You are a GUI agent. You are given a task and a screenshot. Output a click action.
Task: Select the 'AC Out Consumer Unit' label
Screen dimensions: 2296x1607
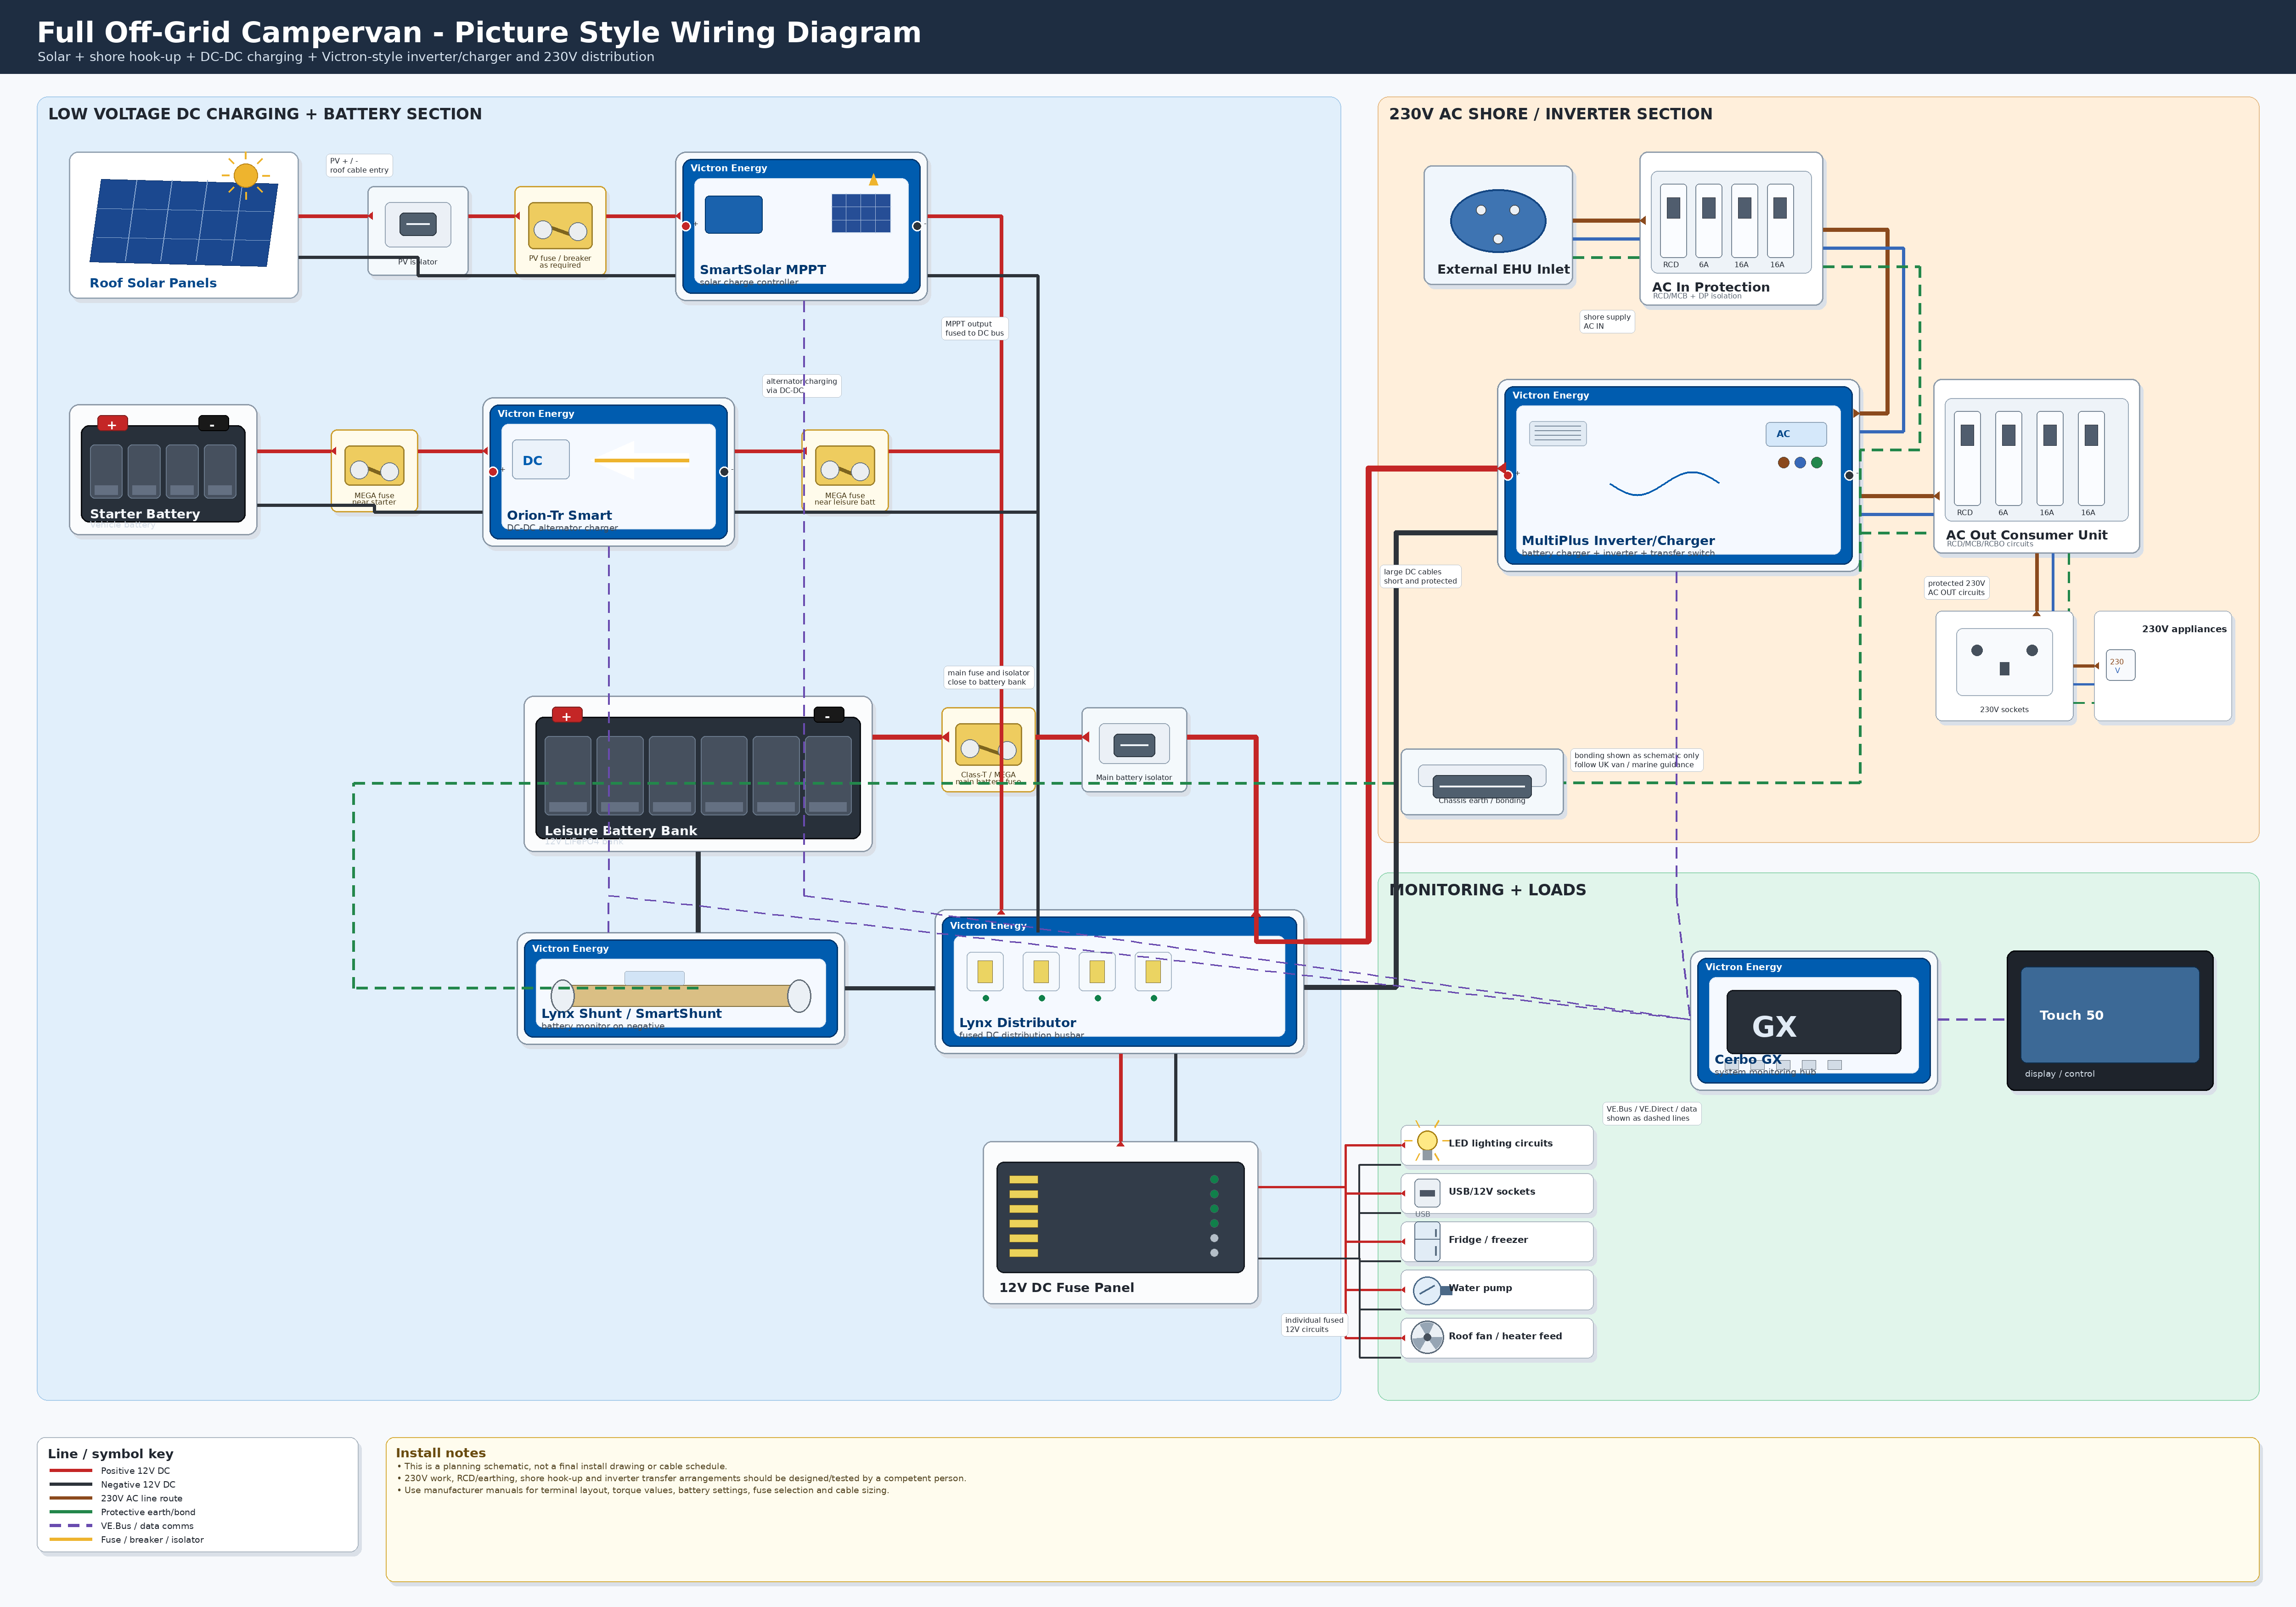click(2026, 535)
